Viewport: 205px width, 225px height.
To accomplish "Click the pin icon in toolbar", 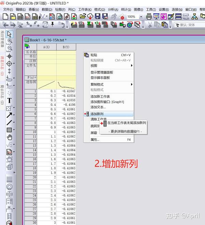I will (x=53, y=24).
